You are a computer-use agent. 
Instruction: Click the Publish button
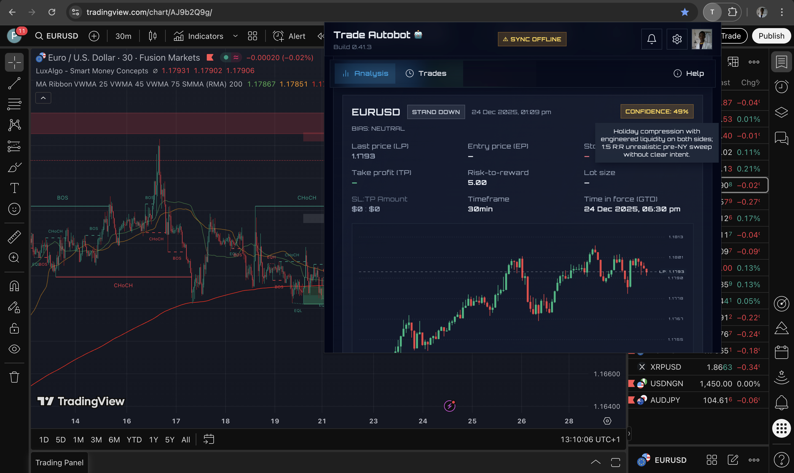click(771, 36)
